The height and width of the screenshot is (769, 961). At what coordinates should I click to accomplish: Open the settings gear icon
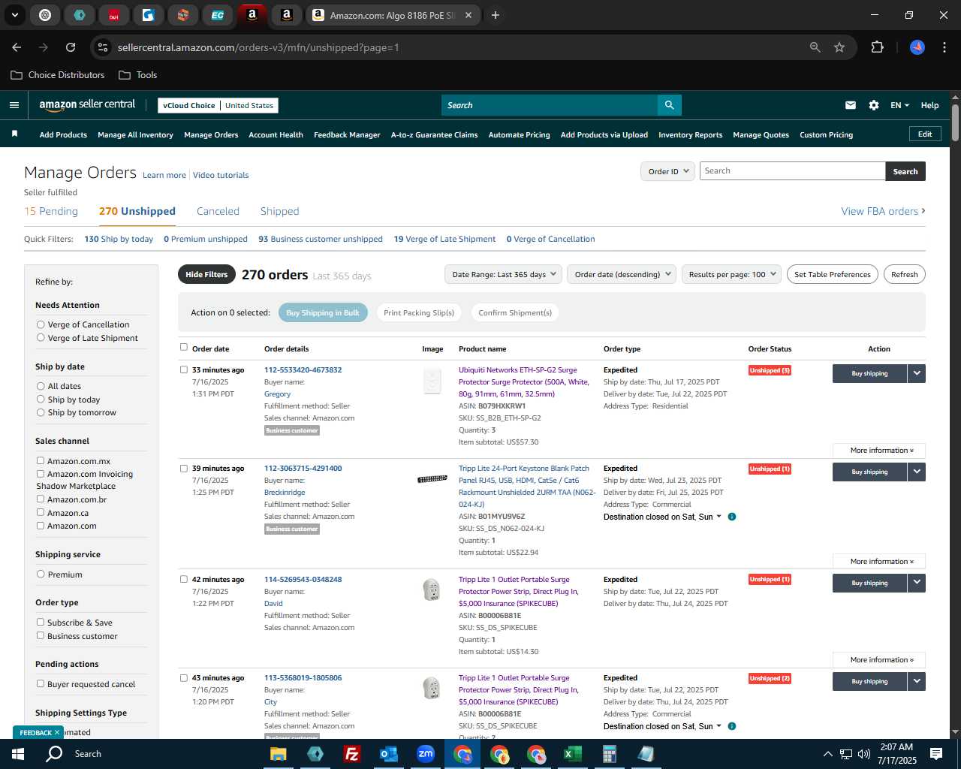[874, 105]
